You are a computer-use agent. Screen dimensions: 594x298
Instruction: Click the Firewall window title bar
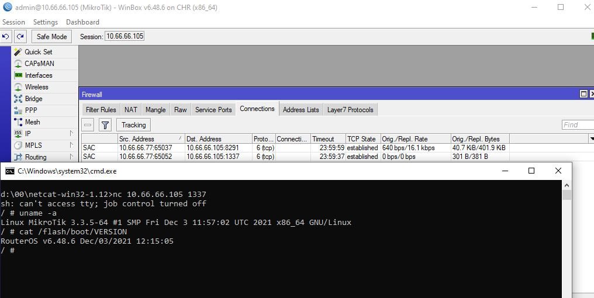point(329,94)
